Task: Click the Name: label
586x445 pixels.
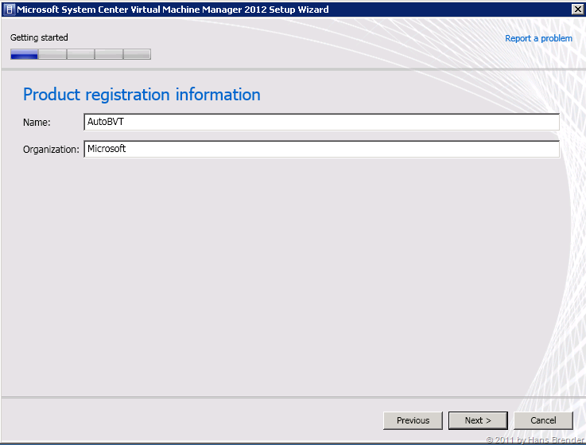Action: (x=37, y=123)
